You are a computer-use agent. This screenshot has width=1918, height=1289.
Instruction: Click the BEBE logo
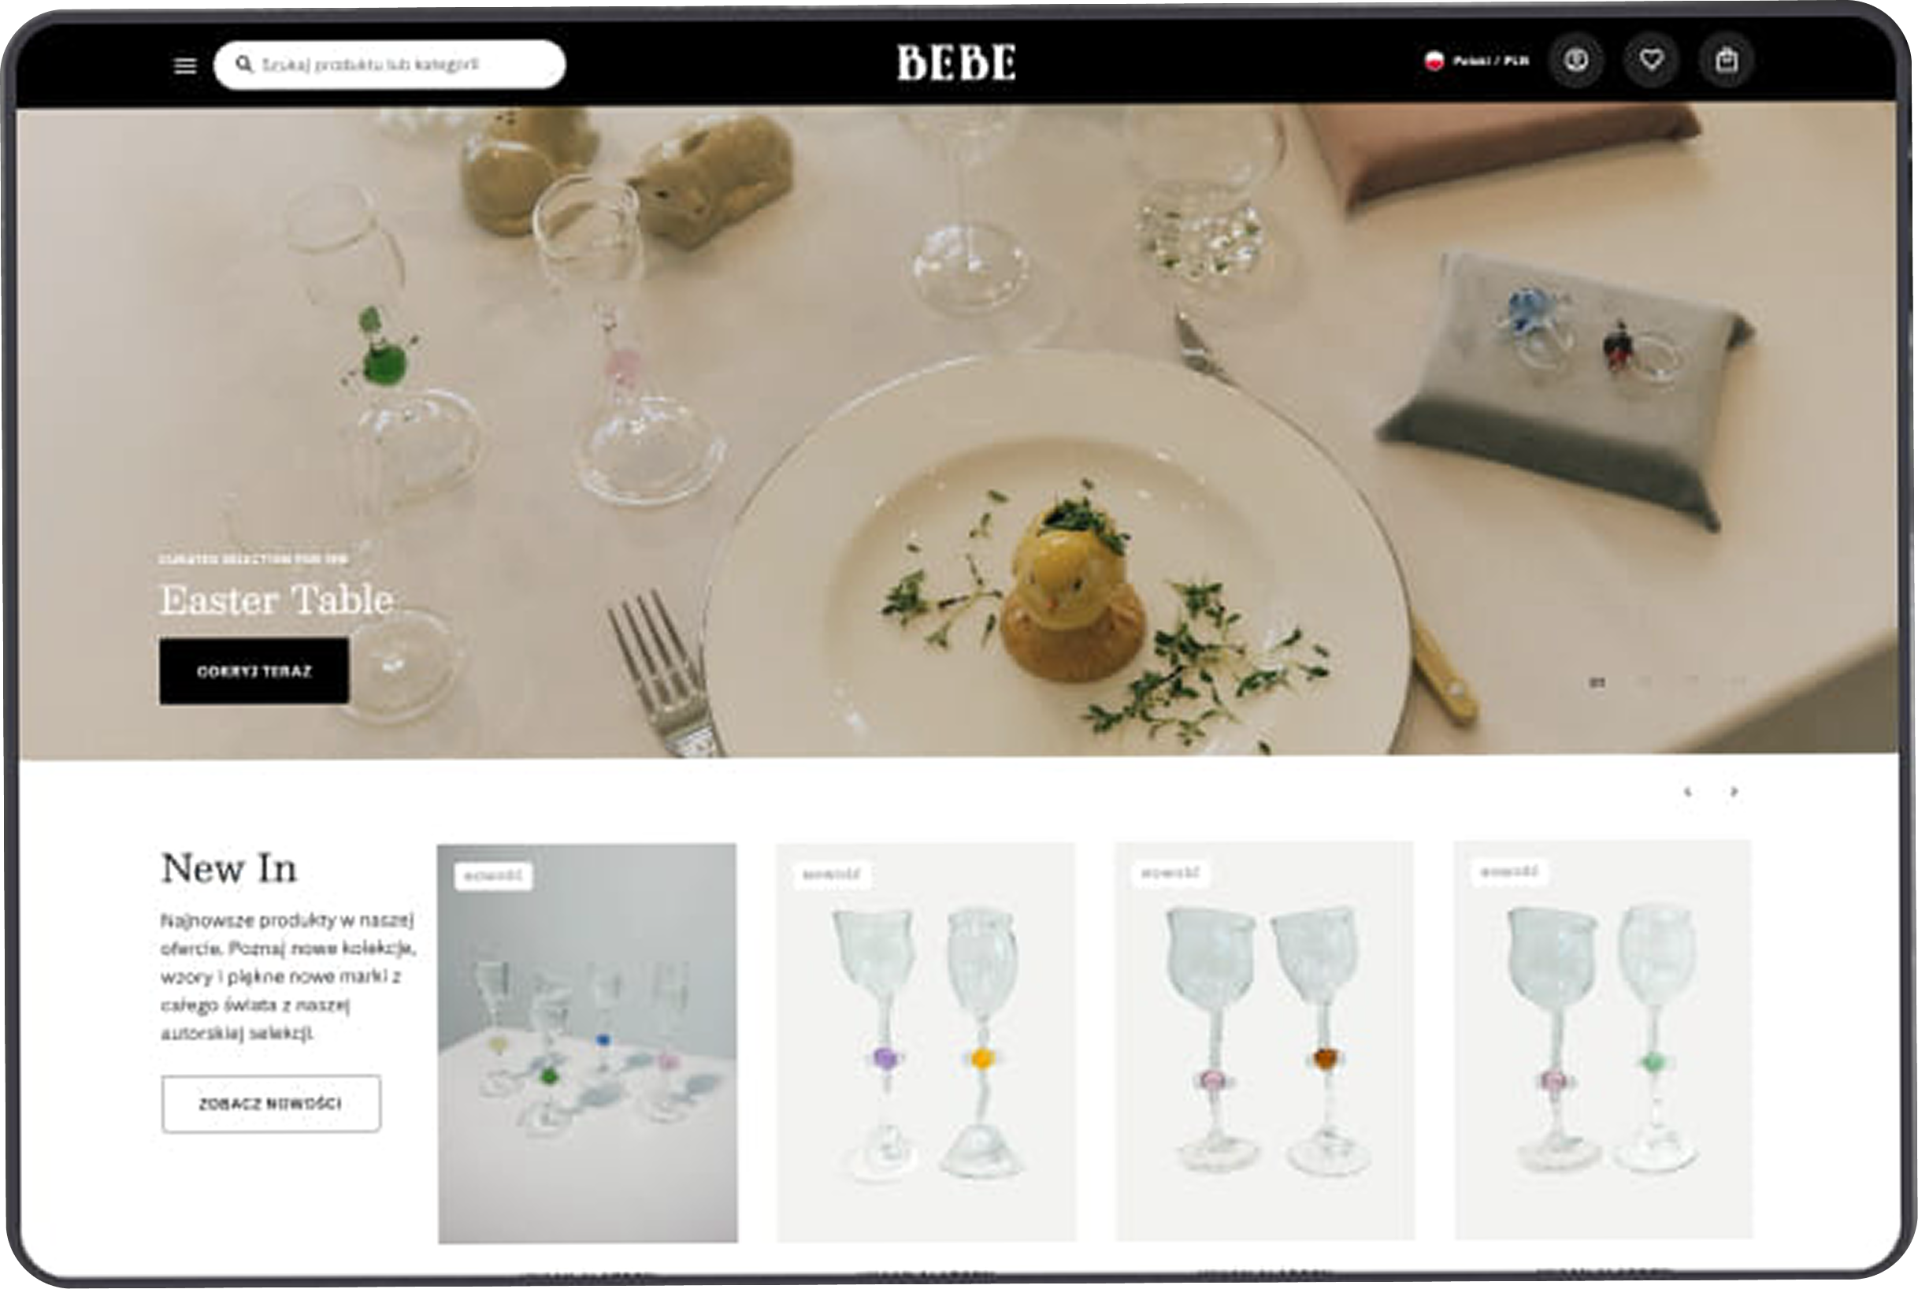point(955,62)
